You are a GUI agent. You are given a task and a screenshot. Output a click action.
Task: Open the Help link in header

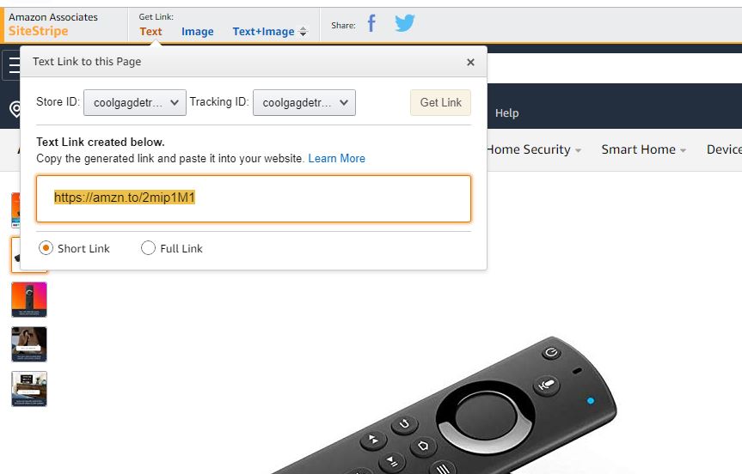coord(506,113)
